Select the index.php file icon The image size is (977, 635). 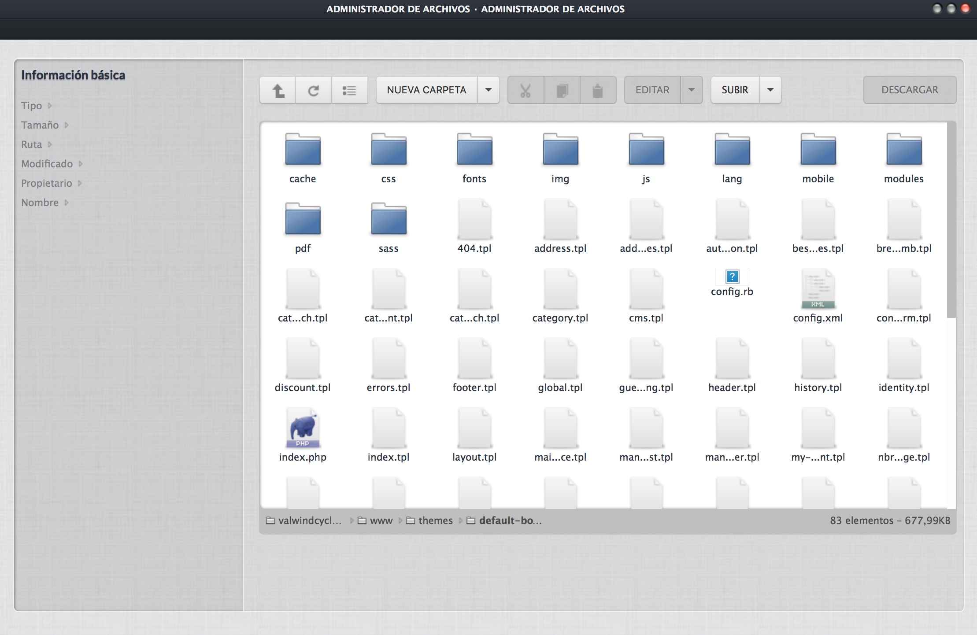[303, 428]
